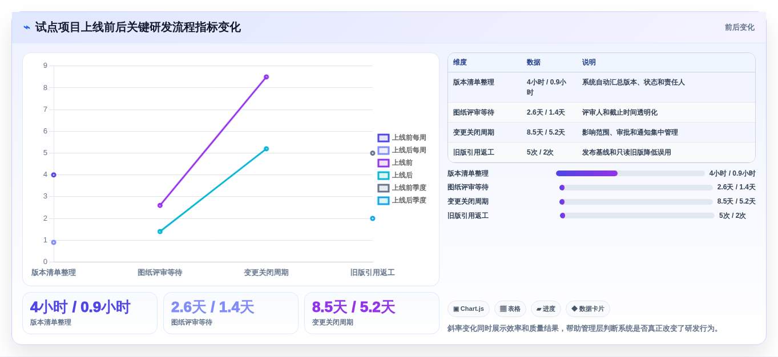Screen dimensions: 778x357
Task: Open the 4小时 / 0.9小时 data card
Action: coord(90,313)
